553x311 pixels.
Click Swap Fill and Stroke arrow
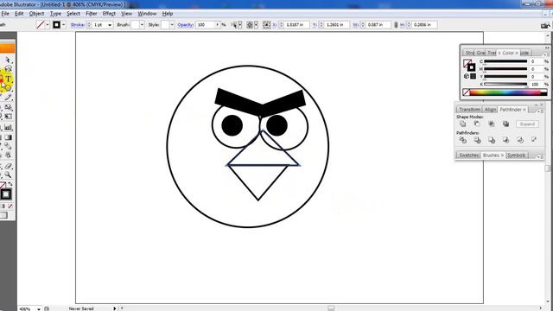point(10,184)
